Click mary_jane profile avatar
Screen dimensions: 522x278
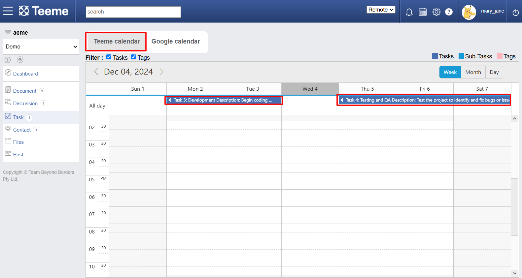pos(469,12)
